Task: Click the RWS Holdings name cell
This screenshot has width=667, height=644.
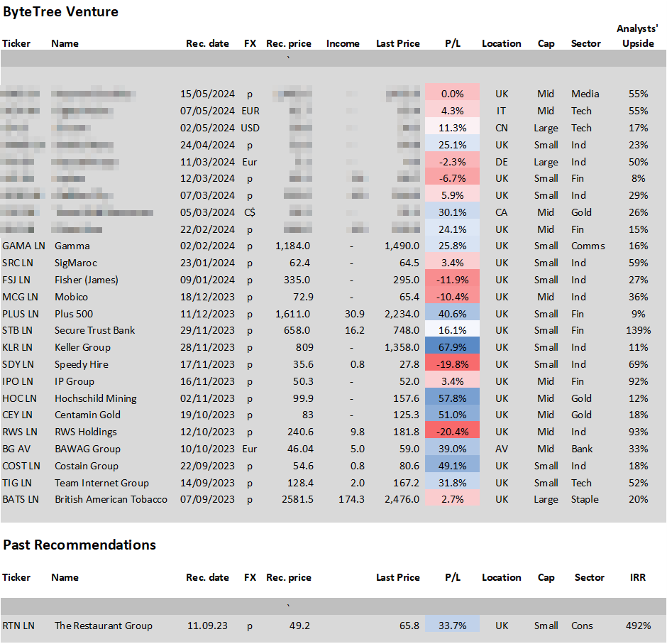Action: [x=85, y=432]
